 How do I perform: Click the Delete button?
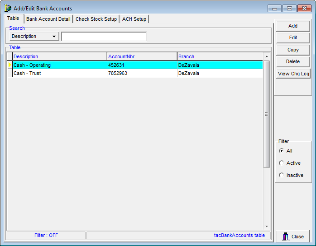point(293,61)
